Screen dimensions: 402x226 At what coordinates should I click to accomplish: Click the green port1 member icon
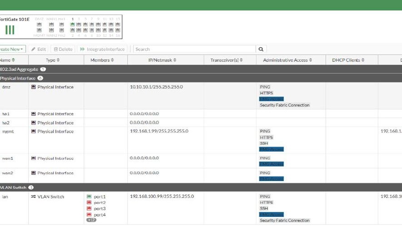(x=89, y=197)
